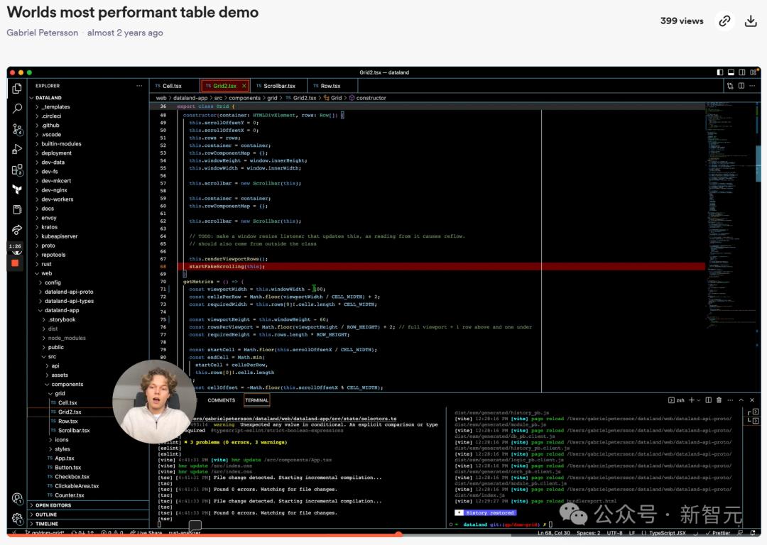
Task: Expand the OUTLINE section
Action: pyautogui.click(x=45, y=514)
